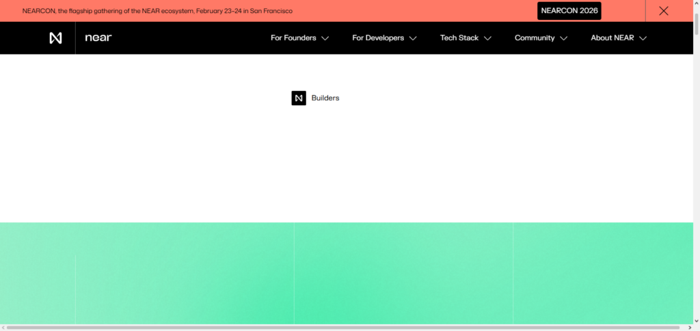The height and width of the screenshot is (331, 700).
Task: Click the NEARCON flagship gathering announcement text
Action: [157, 11]
